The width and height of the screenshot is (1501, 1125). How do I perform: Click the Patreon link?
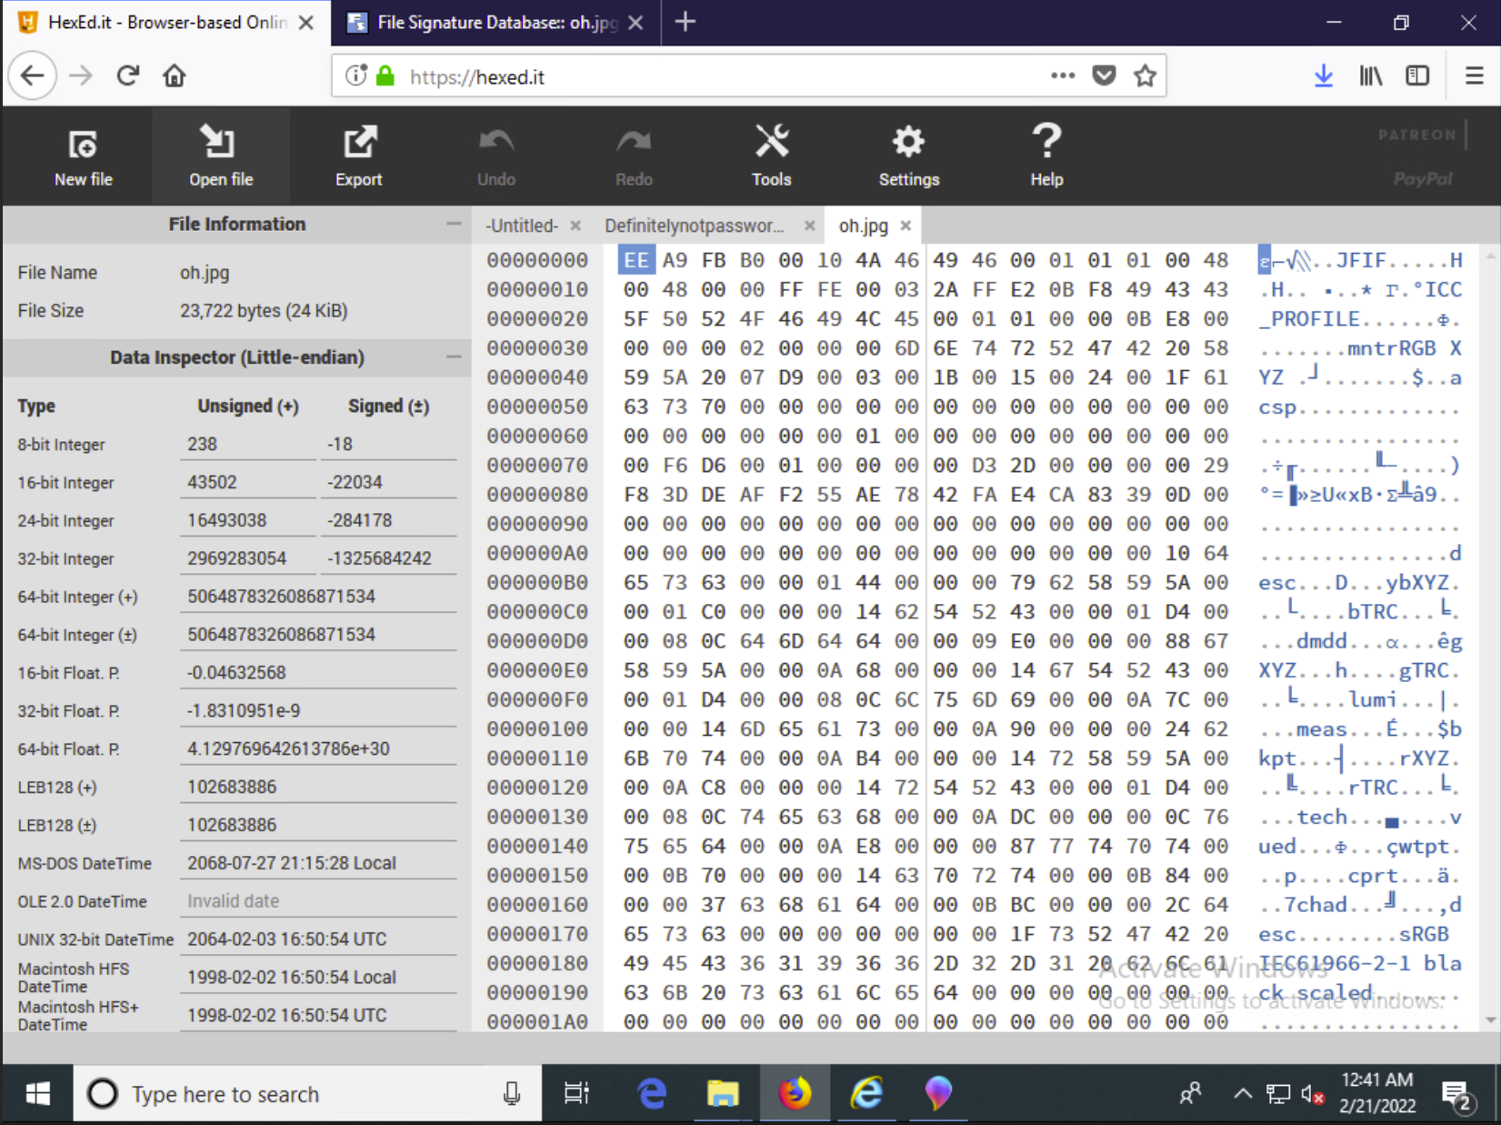[x=1416, y=135]
